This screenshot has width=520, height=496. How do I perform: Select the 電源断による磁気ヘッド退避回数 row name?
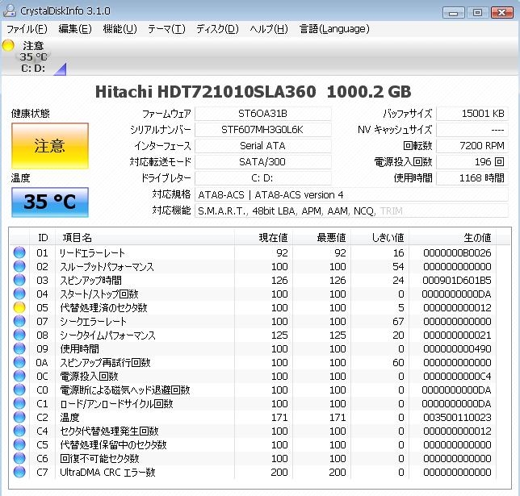pyautogui.click(x=124, y=390)
